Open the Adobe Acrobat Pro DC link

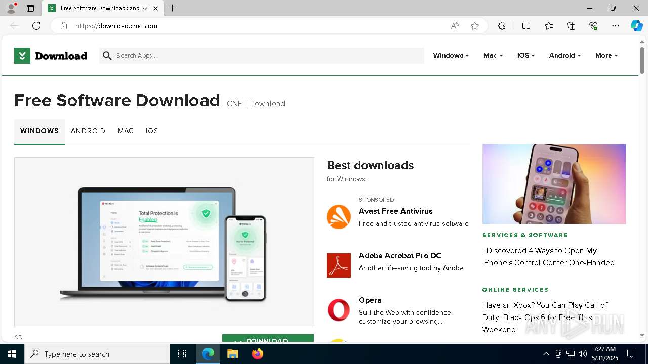400,256
